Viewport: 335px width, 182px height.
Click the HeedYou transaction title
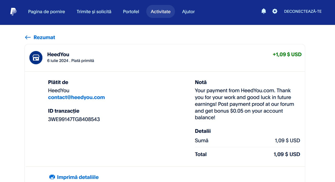coord(58,54)
